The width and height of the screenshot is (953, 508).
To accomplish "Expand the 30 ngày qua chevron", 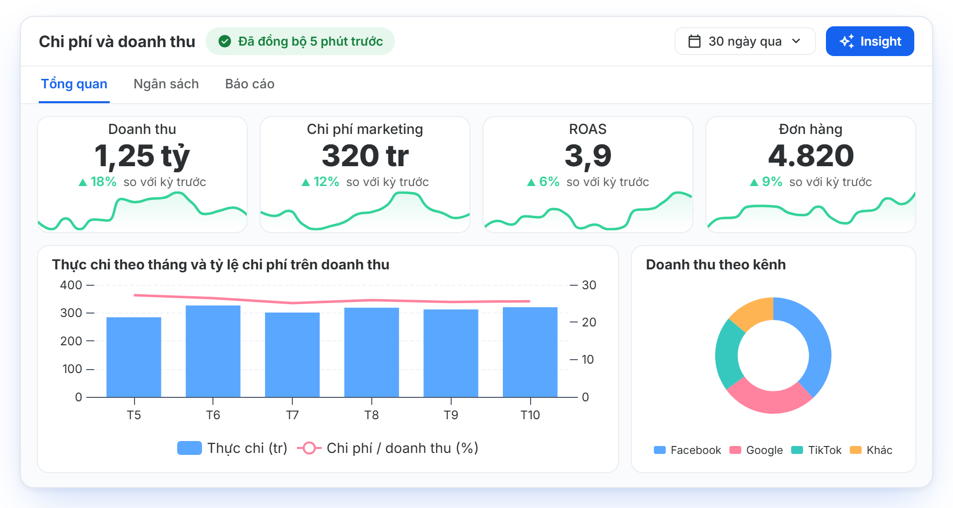I will [x=796, y=41].
